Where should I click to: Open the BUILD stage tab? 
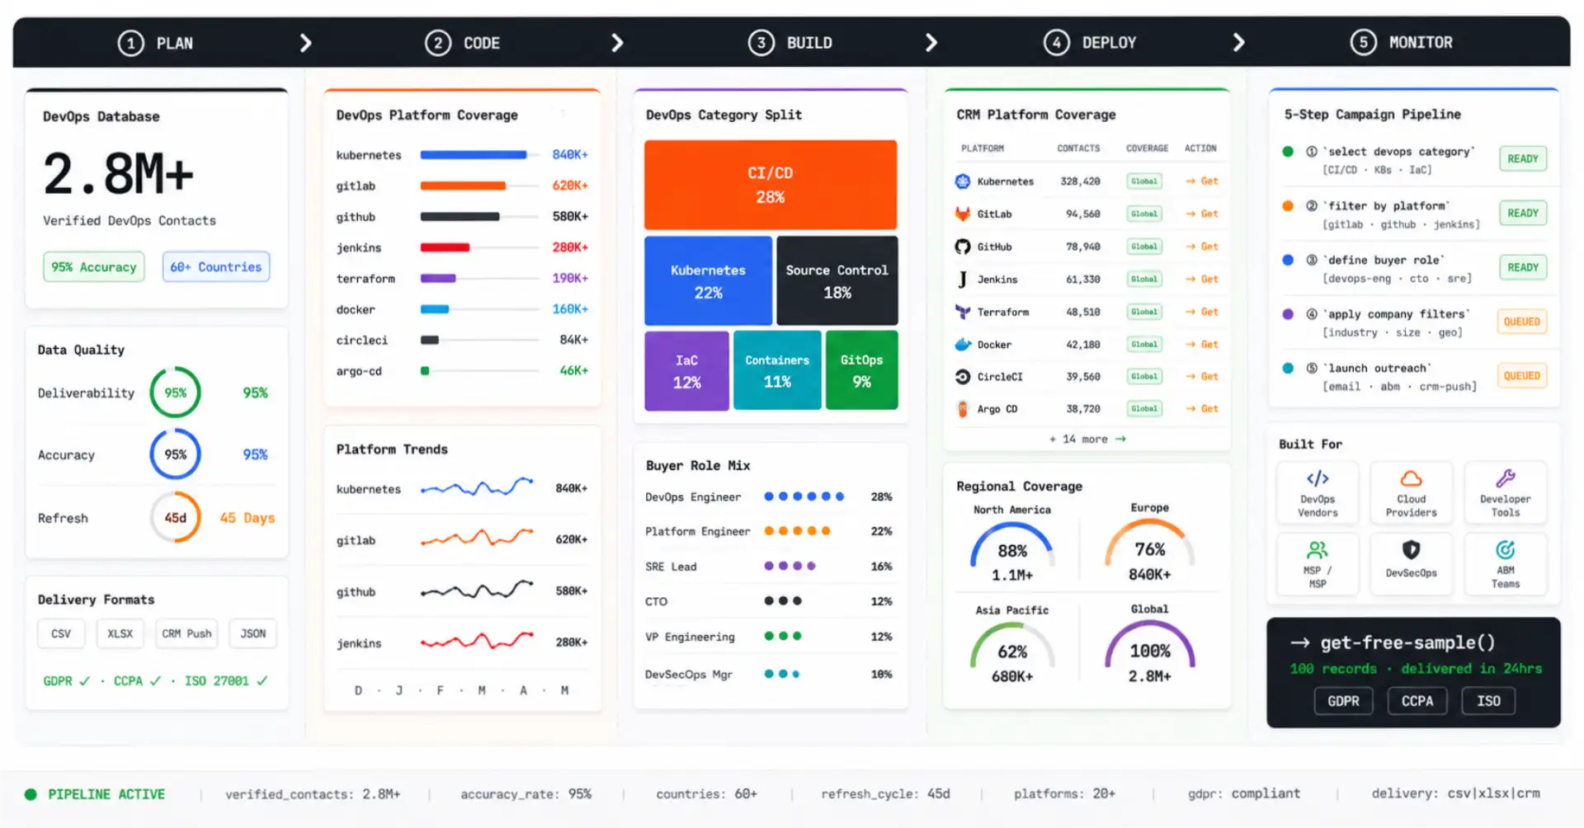(790, 43)
